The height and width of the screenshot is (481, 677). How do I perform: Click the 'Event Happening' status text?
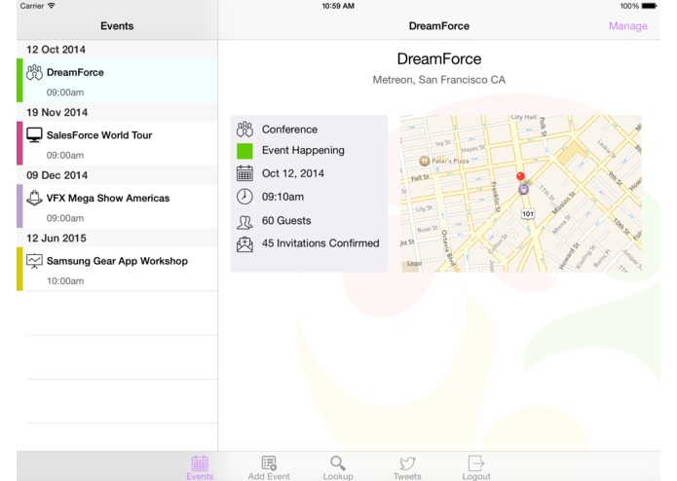pos(303,150)
